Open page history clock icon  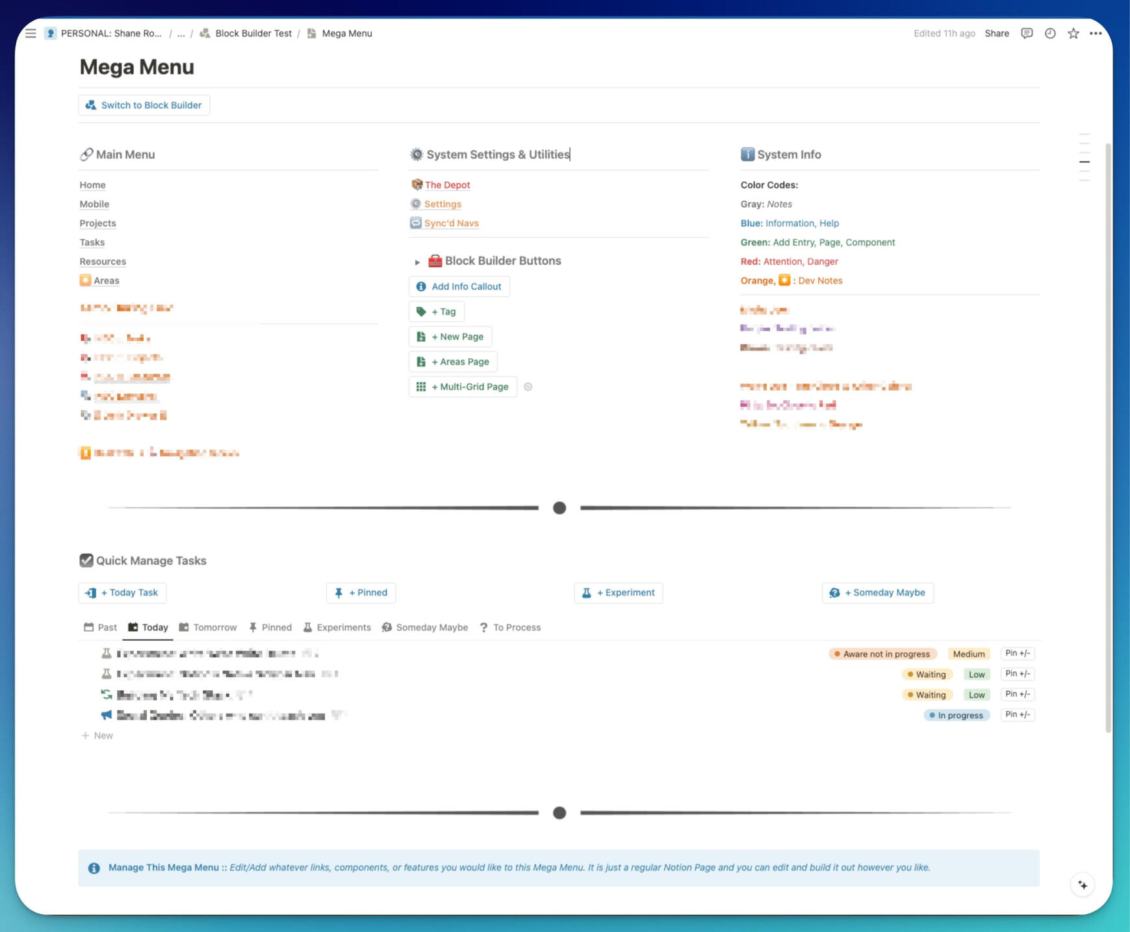click(1050, 33)
